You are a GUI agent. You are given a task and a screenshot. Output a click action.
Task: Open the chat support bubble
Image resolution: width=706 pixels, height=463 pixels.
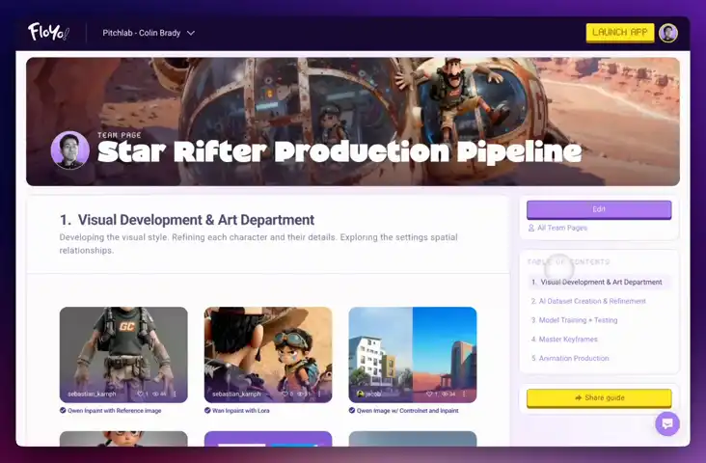click(x=667, y=423)
